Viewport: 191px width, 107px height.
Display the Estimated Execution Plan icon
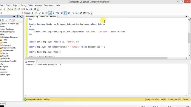[x=43, y=13]
